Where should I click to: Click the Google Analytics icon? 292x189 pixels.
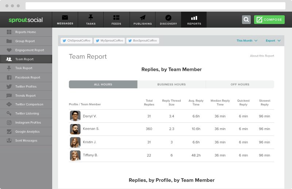pyautogui.click(x=9, y=132)
